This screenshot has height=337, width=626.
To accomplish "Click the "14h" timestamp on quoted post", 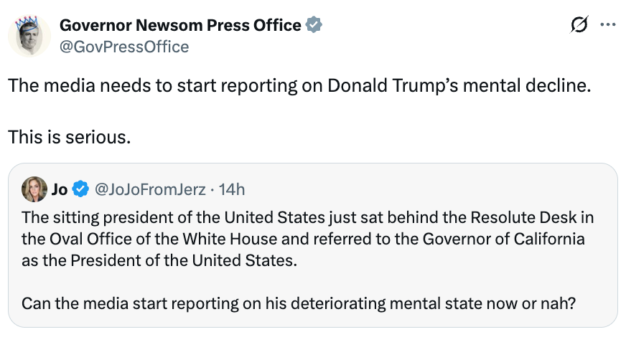I will pyautogui.click(x=231, y=189).
